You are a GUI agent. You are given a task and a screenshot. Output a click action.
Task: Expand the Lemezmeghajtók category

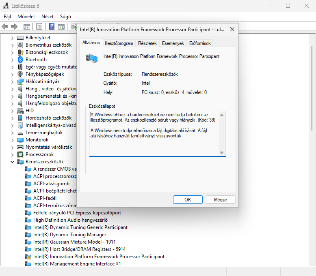click(12, 133)
